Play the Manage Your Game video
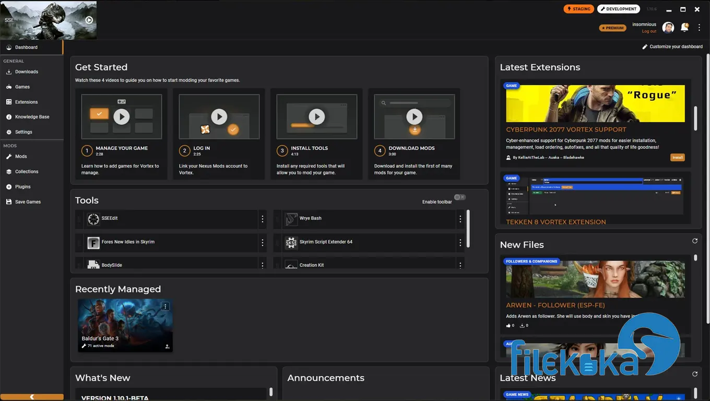Screen dimensions: 710x401 coord(122,116)
